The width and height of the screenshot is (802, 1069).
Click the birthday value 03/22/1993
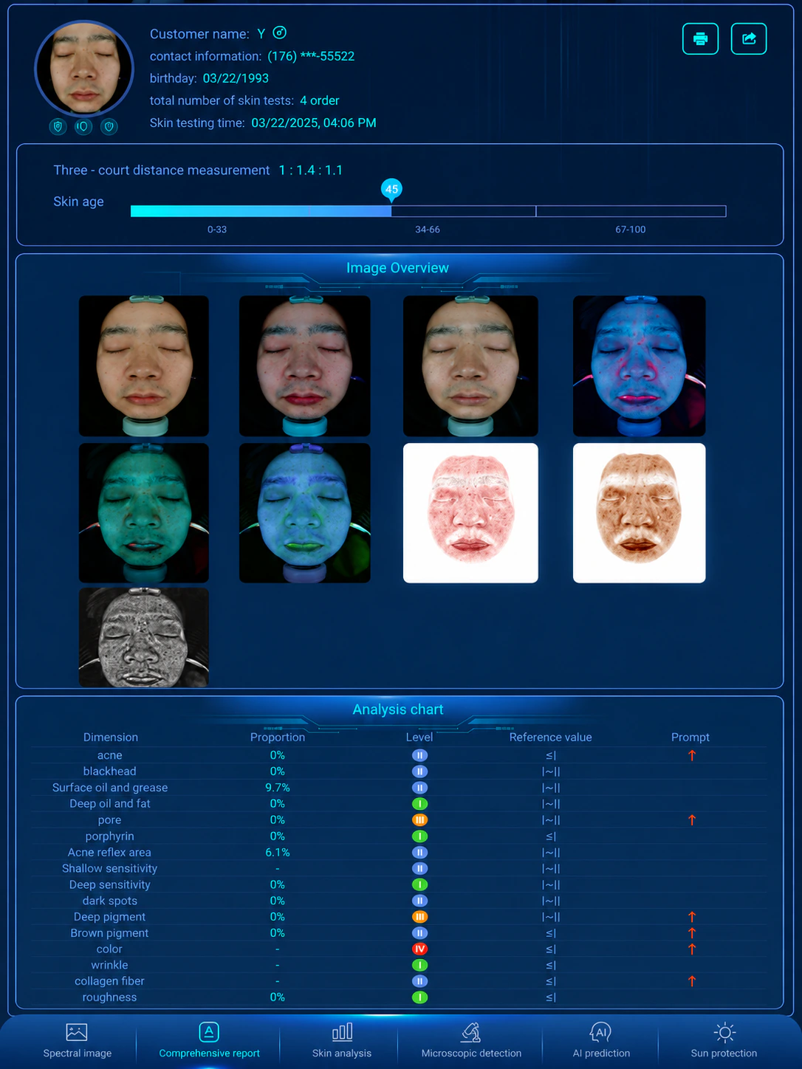click(236, 78)
